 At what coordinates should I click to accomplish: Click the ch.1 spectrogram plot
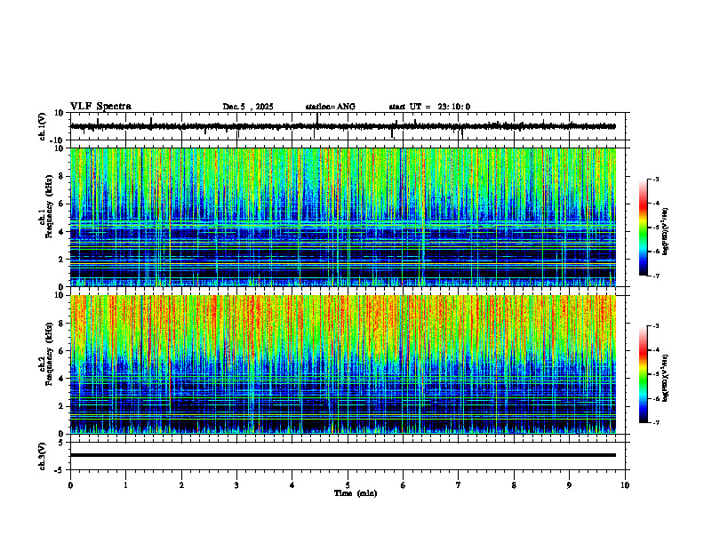[343, 217]
